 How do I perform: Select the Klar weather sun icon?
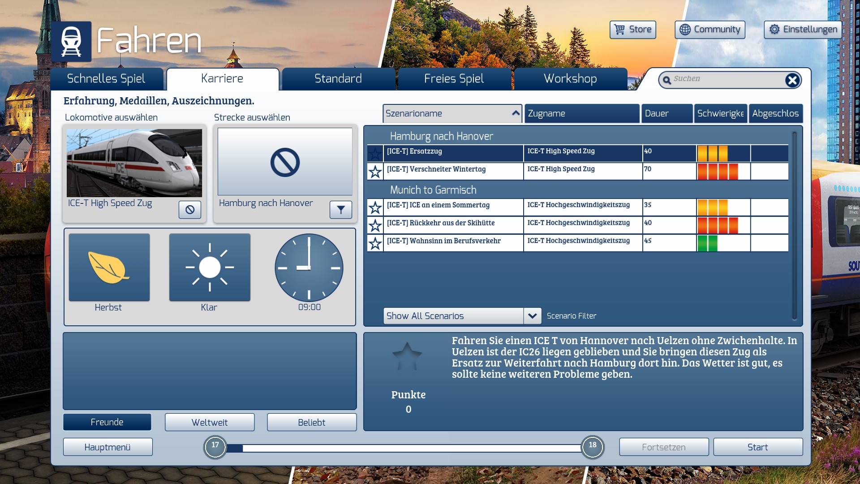pyautogui.click(x=210, y=268)
